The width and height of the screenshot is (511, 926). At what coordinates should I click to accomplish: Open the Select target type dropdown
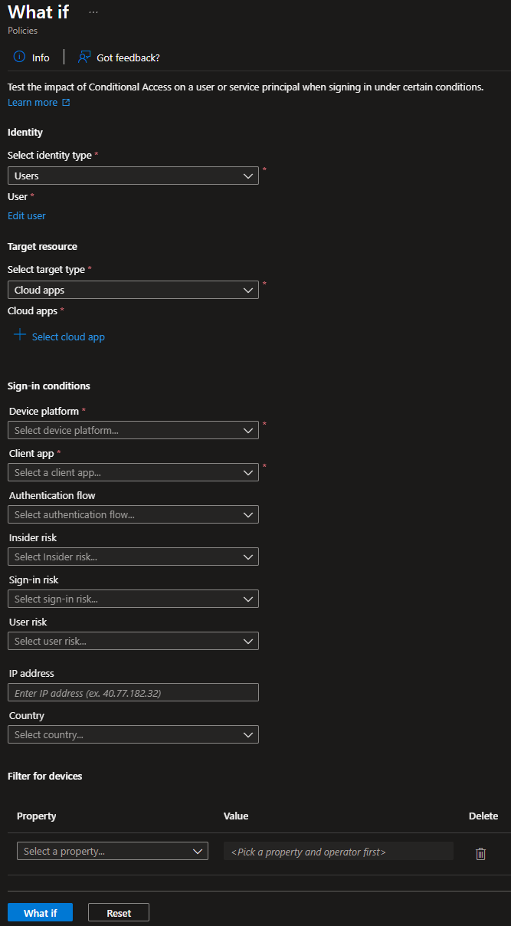[x=133, y=291]
